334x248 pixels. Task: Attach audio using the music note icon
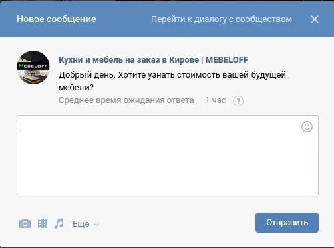59,223
